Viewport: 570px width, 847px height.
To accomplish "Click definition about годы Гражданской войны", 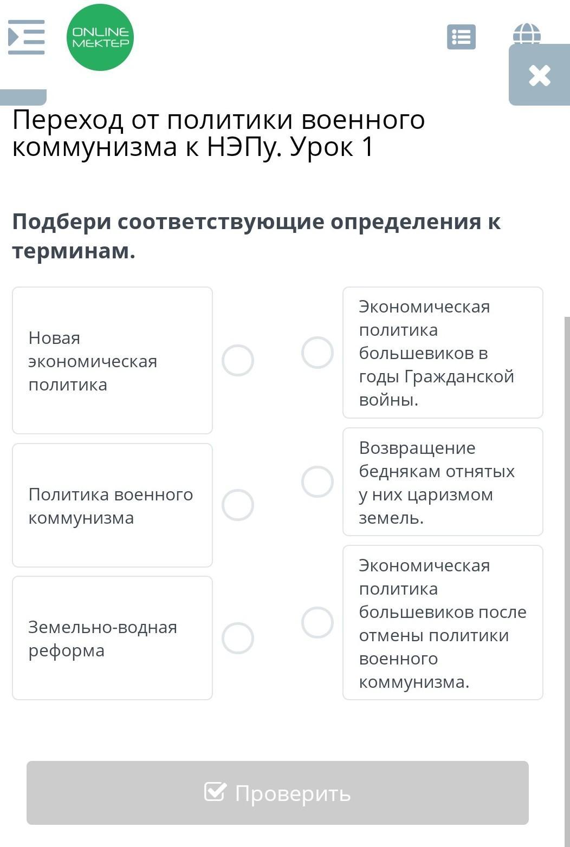I will pos(443,353).
